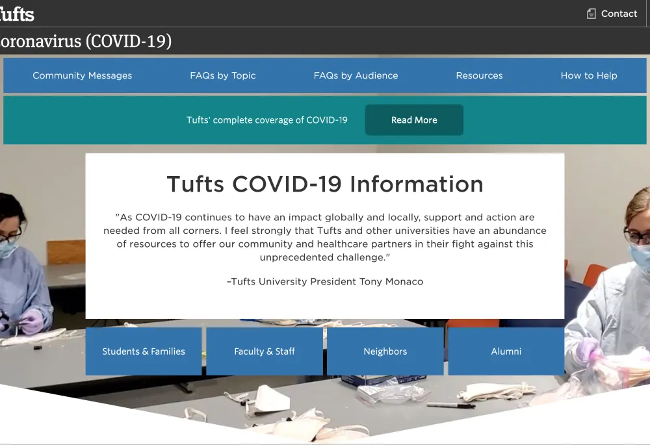Open Community Messages menu item
This screenshot has height=445, width=650.
(x=82, y=75)
